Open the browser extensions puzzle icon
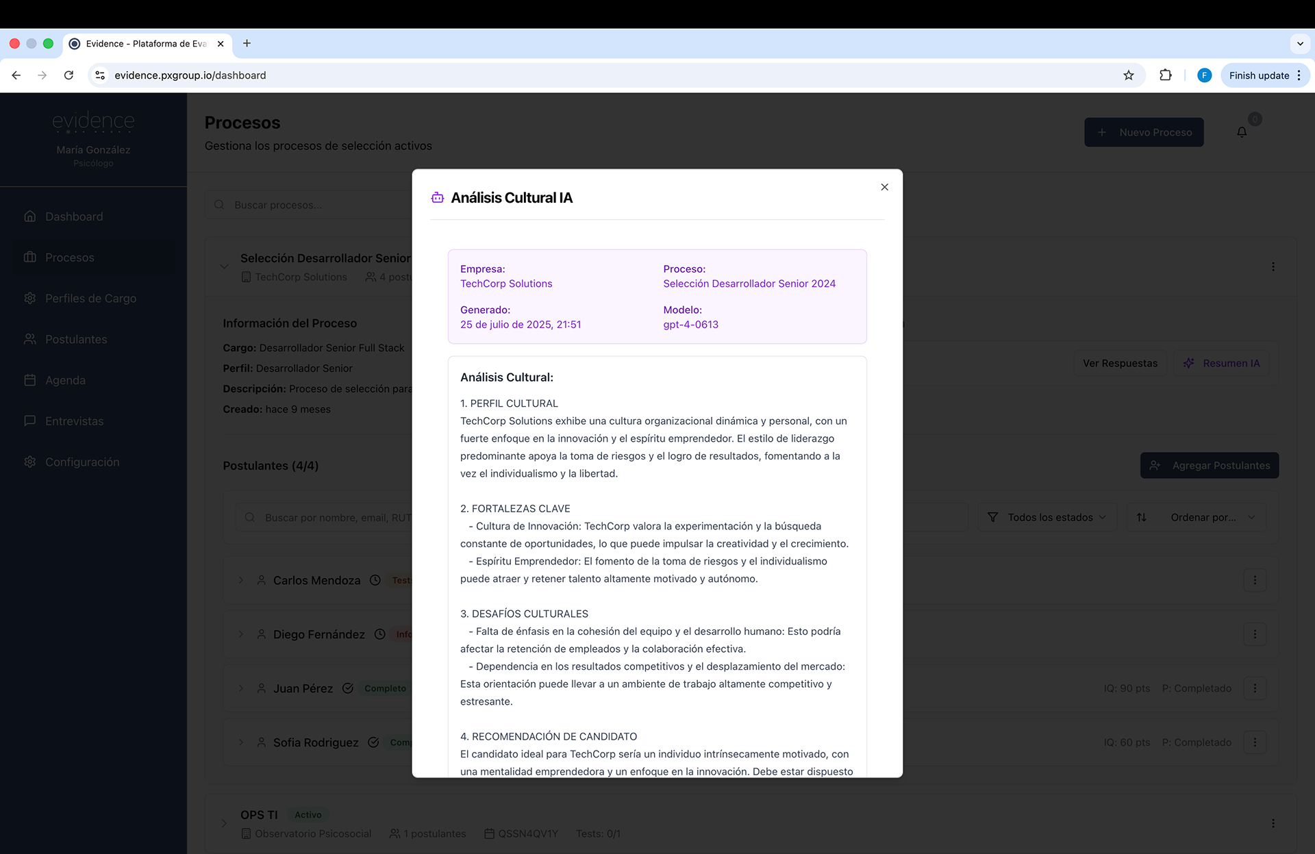This screenshot has height=854, width=1315. 1165,75
